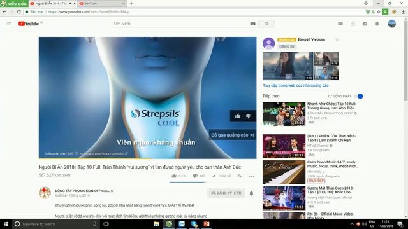Open the account avatar menu
This screenshot has height=229, width=408.
(x=391, y=24)
